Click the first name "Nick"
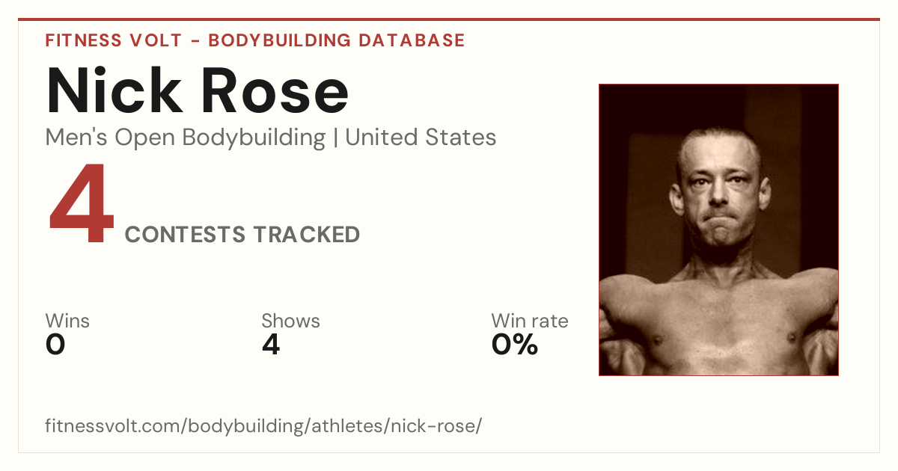This screenshot has height=471, width=898. coord(112,90)
